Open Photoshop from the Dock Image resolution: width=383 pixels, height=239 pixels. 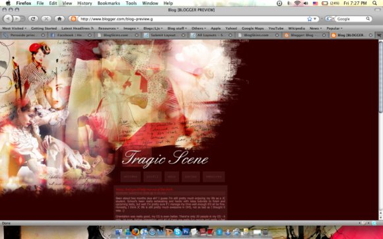coord(186,232)
